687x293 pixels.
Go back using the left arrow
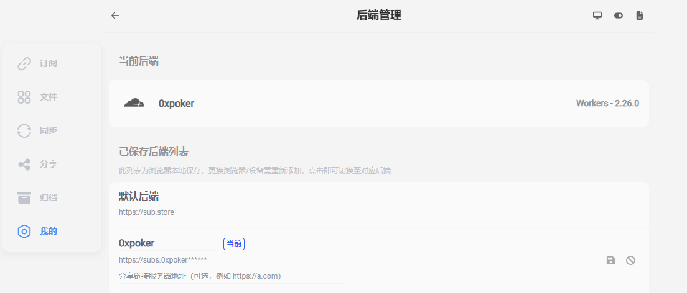point(115,16)
